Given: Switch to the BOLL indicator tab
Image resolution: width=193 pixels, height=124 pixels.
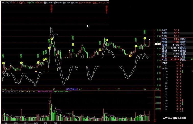Looking at the screenshot, I should (16, 123).
